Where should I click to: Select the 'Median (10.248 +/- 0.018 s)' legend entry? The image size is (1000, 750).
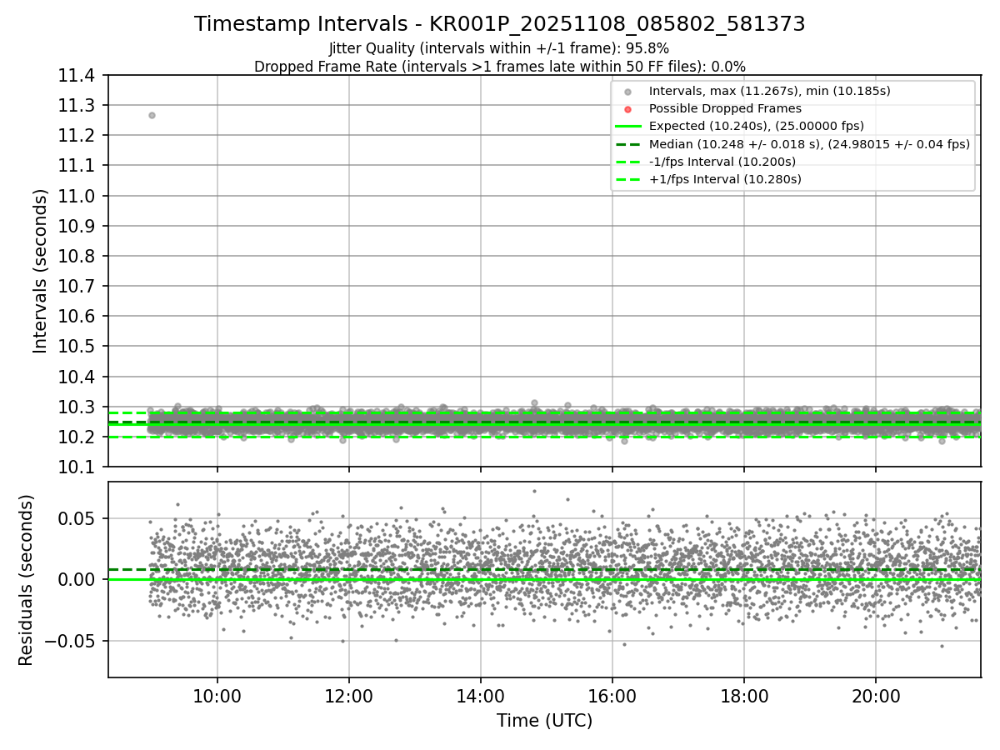click(809, 143)
